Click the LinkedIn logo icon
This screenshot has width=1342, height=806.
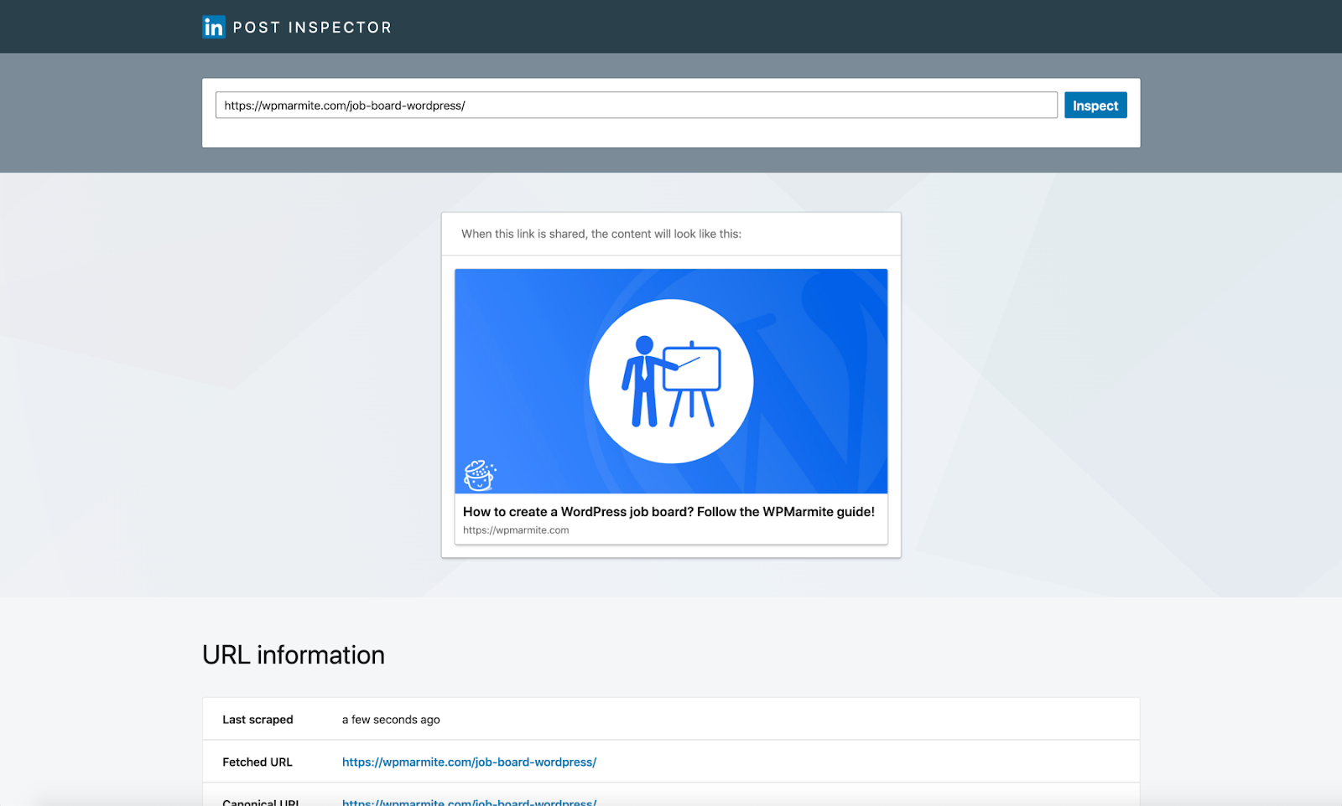tap(214, 27)
